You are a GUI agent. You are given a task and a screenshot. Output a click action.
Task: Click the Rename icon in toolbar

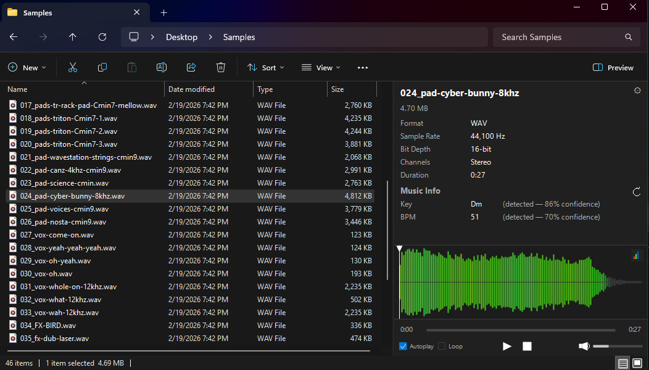tap(162, 68)
